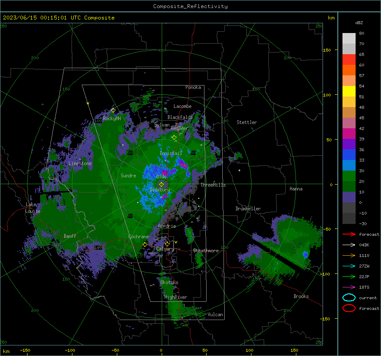Screen dimensions: 381x356
Task: Click the dBZ legend heading
Action: [359, 22]
